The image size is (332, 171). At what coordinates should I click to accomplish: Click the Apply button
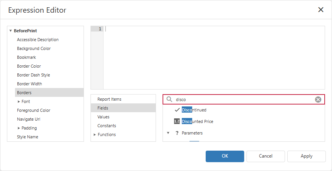(x=306, y=156)
